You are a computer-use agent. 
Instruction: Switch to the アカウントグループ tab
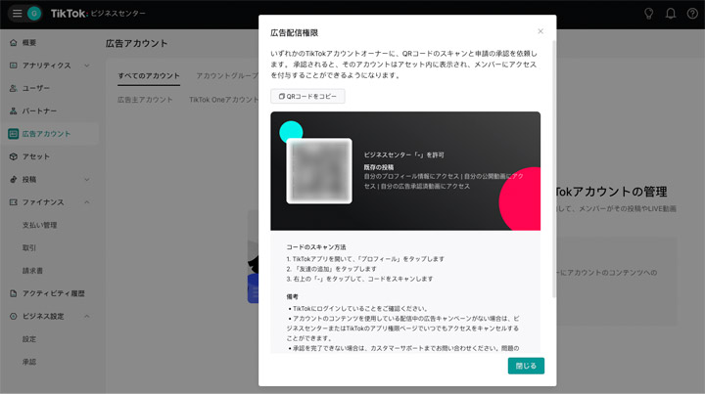[x=227, y=76]
